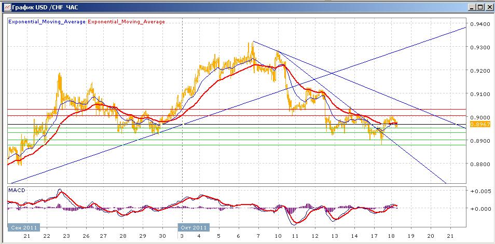Click date 27 on the time axis

104,236
